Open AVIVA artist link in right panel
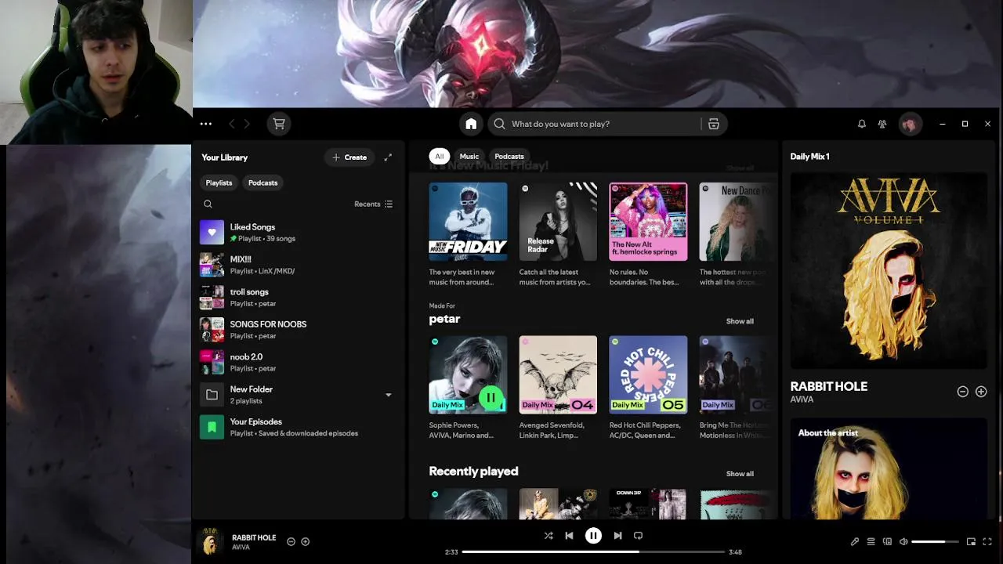Image resolution: width=1003 pixels, height=564 pixels. pyautogui.click(x=802, y=399)
